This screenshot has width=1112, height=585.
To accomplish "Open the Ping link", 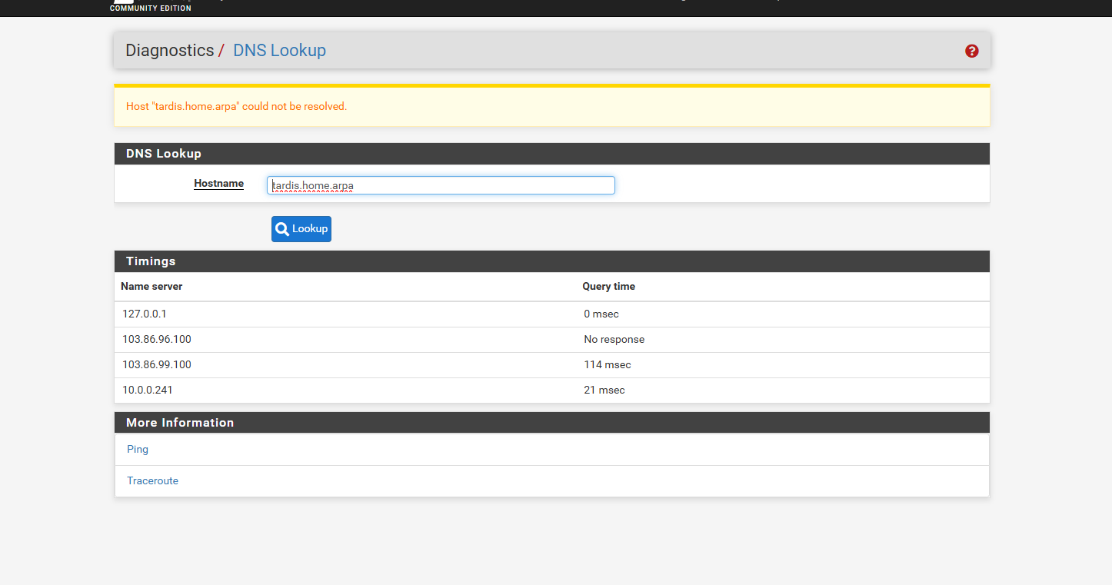I will pos(138,449).
